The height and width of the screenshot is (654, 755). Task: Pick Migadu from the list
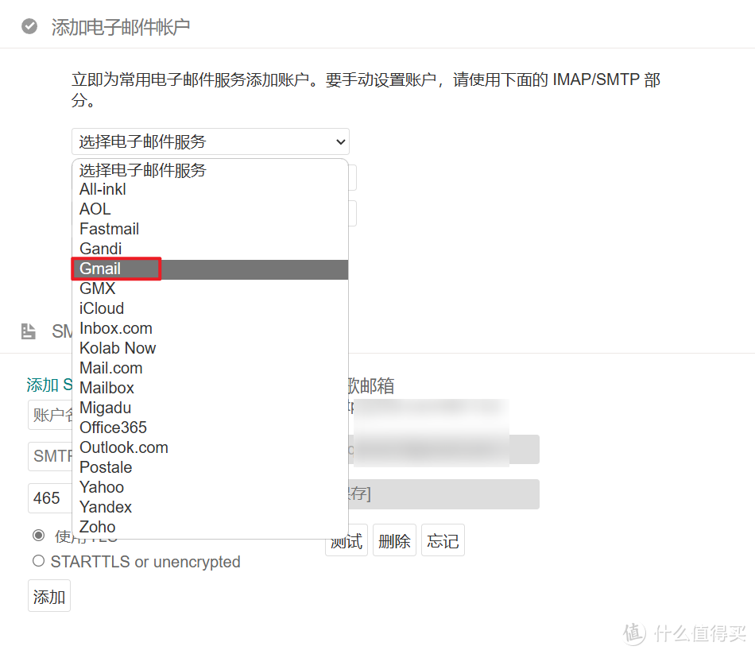tap(210, 408)
